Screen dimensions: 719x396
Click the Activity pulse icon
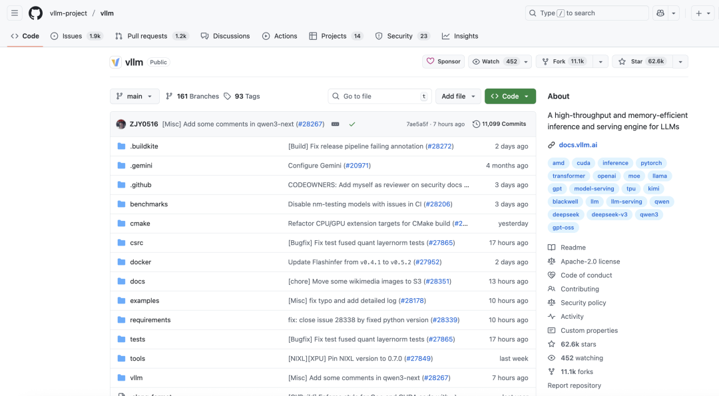tap(552, 316)
